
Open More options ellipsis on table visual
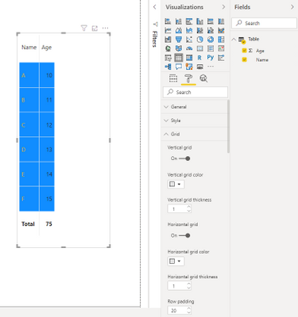105,28
